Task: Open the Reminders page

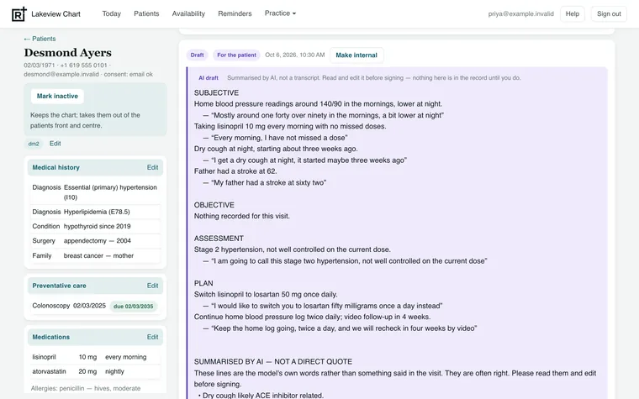Action: point(235,13)
